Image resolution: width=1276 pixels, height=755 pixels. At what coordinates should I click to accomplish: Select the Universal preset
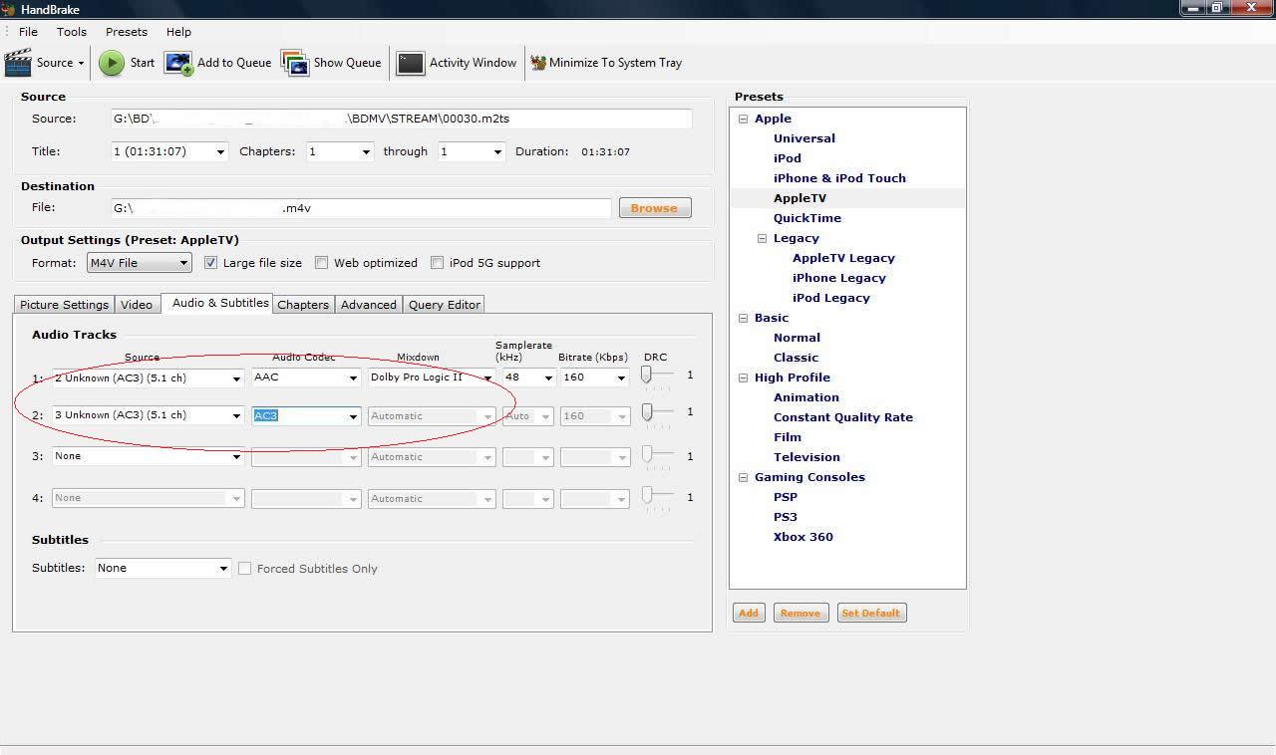pyautogui.click(x=804, y=138)
